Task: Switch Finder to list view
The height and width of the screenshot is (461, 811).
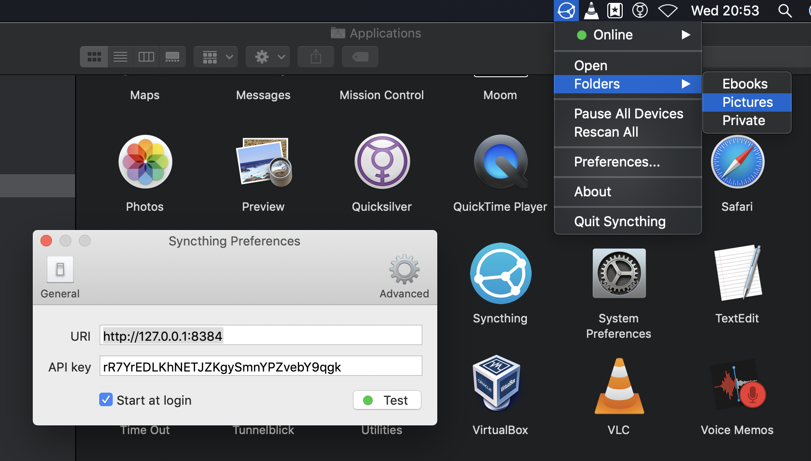Action: click(120, 56)
